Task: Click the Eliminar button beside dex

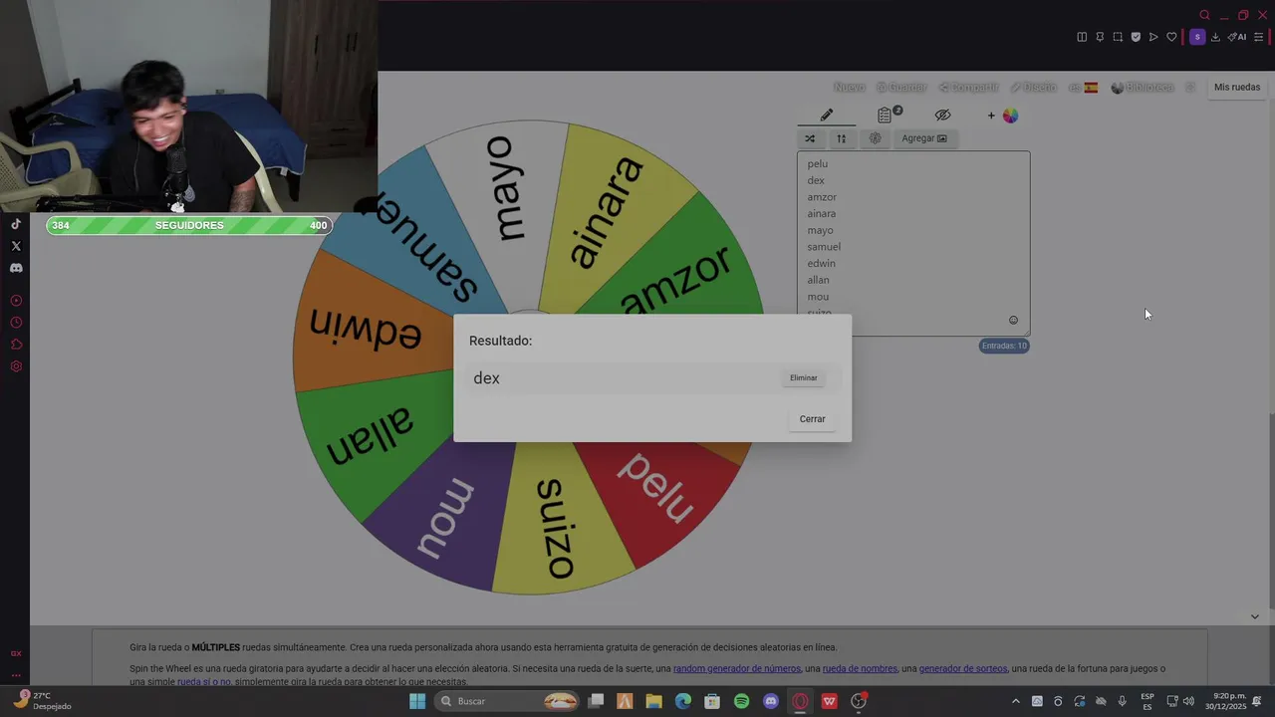Action: [x=803, y=378]
